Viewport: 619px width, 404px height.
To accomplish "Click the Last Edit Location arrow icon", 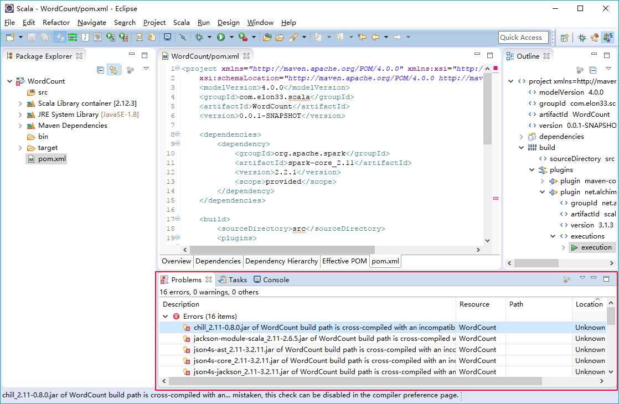I will tap(362, 37).
